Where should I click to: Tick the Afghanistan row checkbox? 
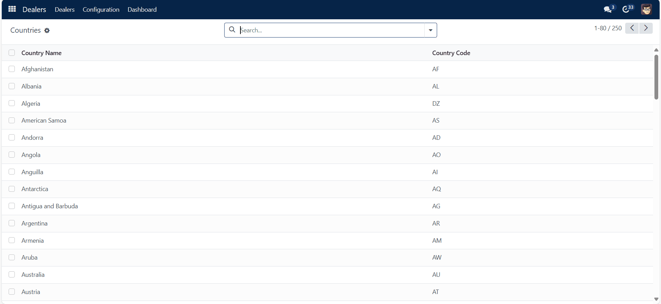(12, 69)
